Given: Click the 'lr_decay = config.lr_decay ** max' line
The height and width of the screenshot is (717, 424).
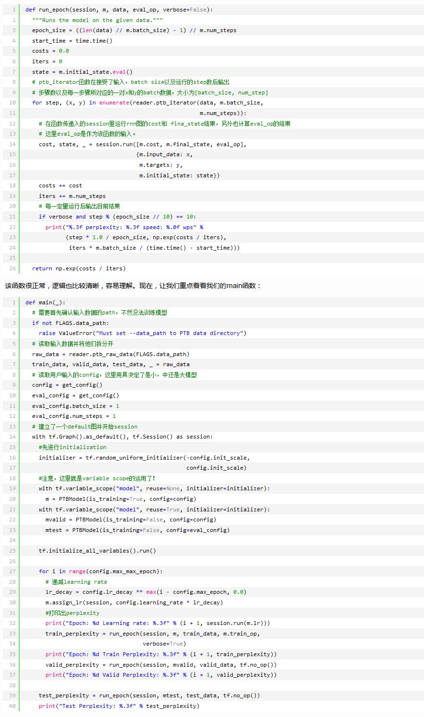Looking at the screenshot, I should (146, 592).
